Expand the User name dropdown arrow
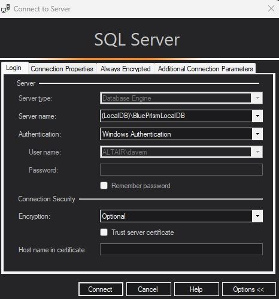The image size is (279, 299). click(x=257, y=152)
